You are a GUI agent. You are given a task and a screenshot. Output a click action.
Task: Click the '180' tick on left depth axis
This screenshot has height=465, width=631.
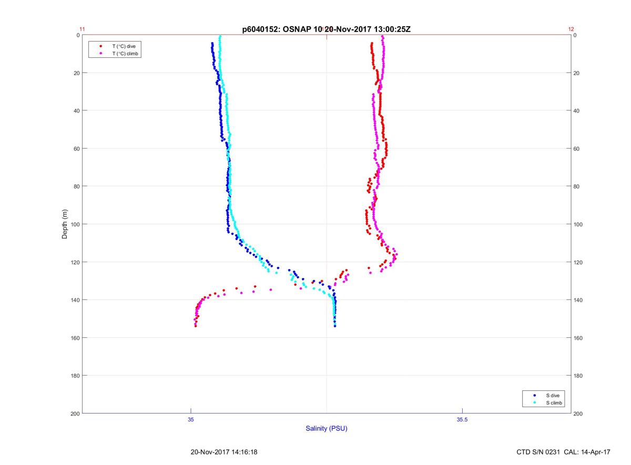tap(76, 376)
